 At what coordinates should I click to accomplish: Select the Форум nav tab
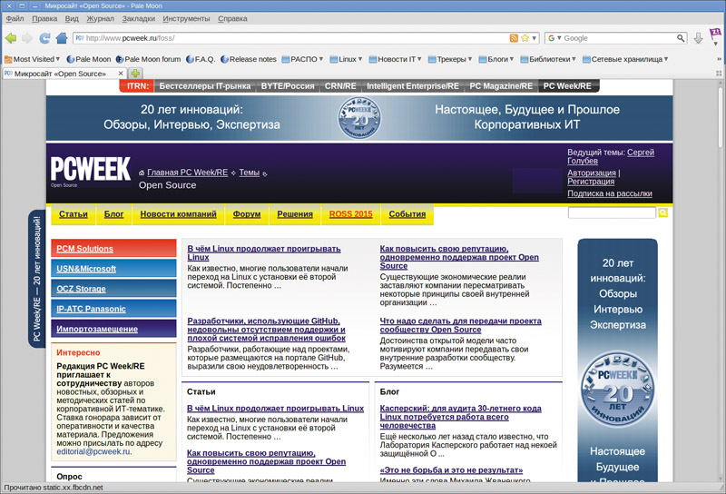click(x=247, y=214)
